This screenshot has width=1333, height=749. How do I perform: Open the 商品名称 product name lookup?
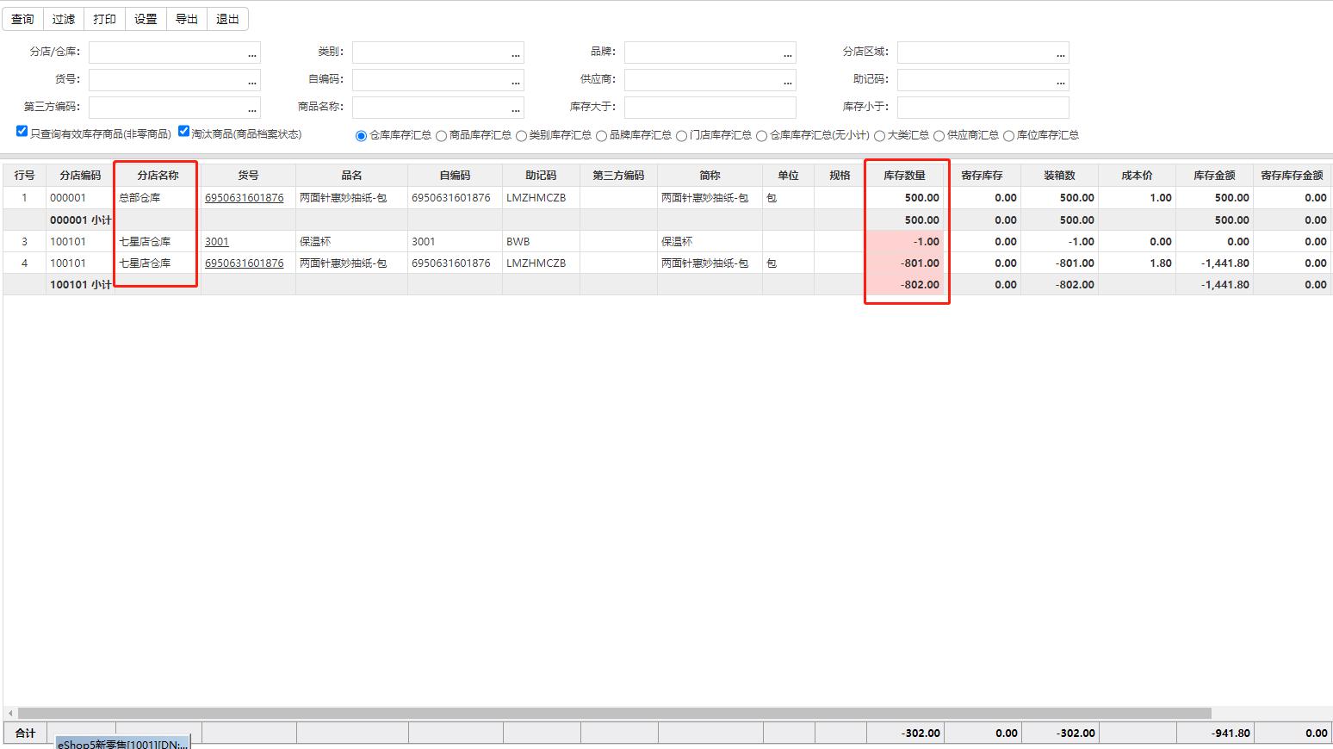pos(515,108)
